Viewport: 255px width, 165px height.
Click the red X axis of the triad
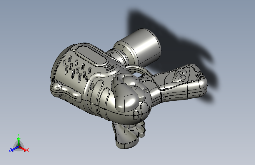click(x=23, y=148)
